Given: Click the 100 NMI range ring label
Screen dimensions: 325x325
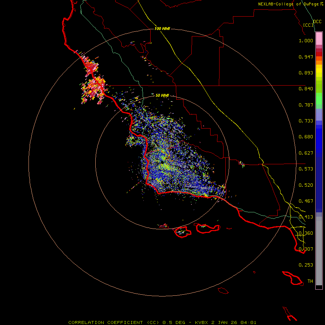Looking at the screenshot, I should click(162, 29).
